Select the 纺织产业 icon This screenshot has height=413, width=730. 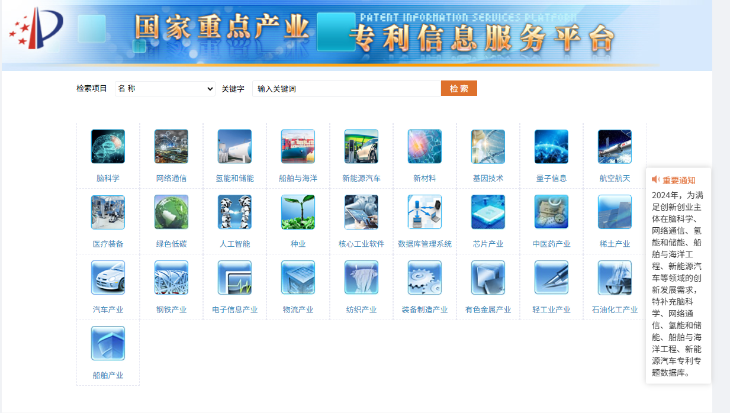click(361, 278)
